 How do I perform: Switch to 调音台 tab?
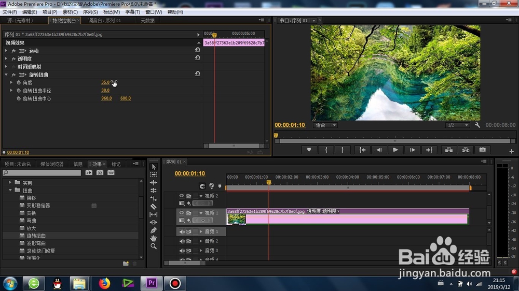coord(104,21)
